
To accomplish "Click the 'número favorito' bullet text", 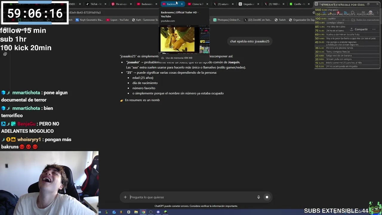I will click(144, 88).
